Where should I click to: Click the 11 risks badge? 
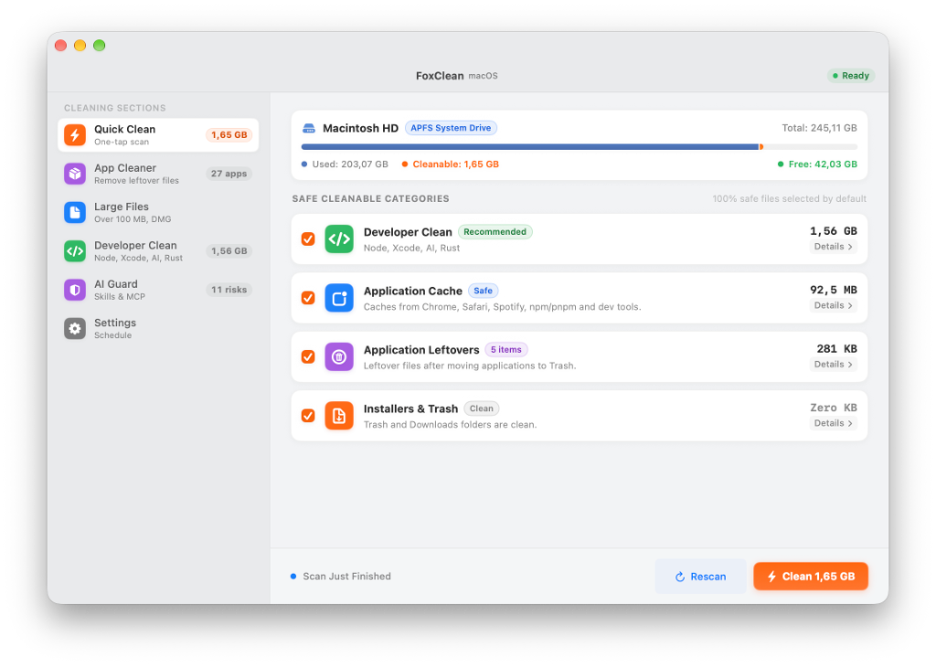click(x=229, y=290)
